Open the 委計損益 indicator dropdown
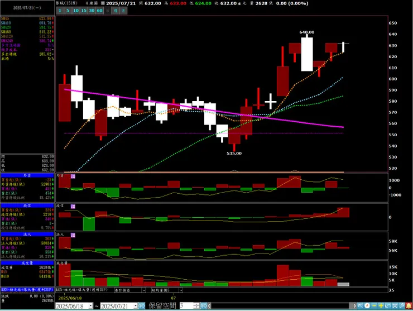Image resolution: width=413 pixels, height=311 pixels. tap(144, 290)
